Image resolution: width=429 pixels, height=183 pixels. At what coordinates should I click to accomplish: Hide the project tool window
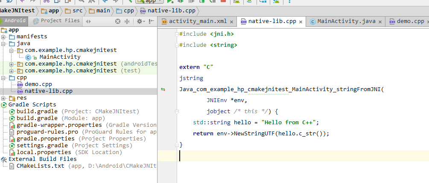151,22
